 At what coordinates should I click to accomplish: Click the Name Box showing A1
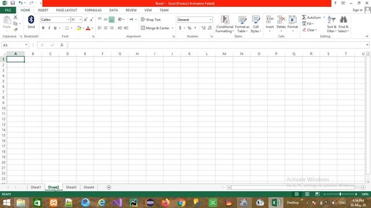14,45
